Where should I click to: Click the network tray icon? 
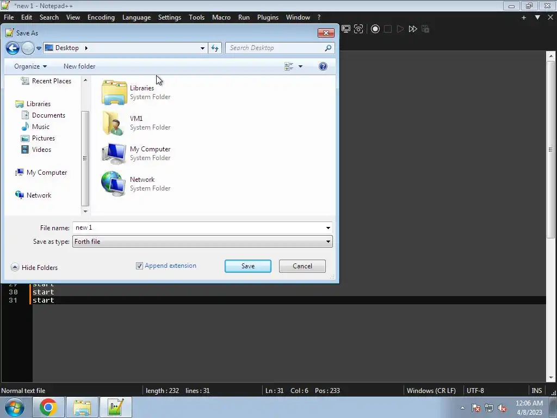tap(489, 408)
